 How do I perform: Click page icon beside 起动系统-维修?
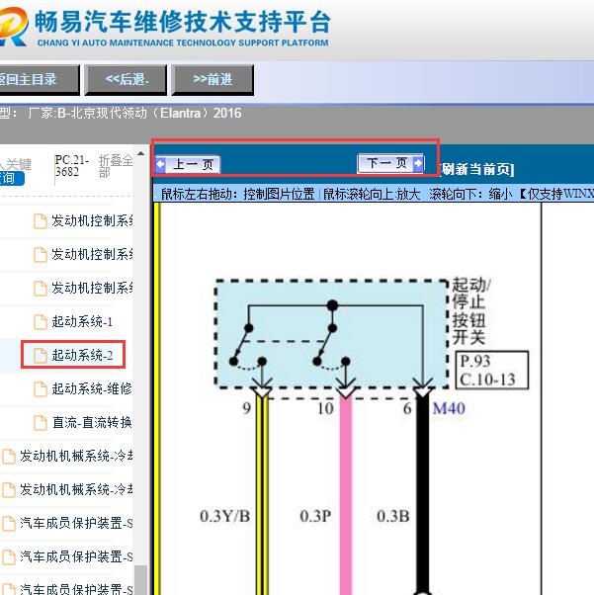(x=41, y=389)
